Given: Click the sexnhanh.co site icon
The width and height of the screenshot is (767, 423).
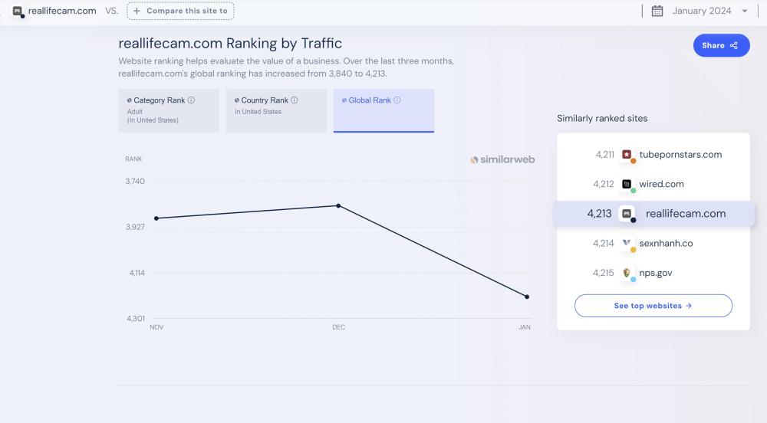Looking at the screenshot, I should click(627, 244).
